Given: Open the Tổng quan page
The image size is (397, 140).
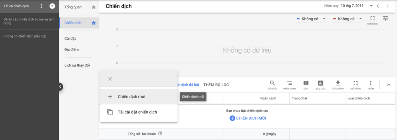Looking at the screenshot, I should (73, 7).
